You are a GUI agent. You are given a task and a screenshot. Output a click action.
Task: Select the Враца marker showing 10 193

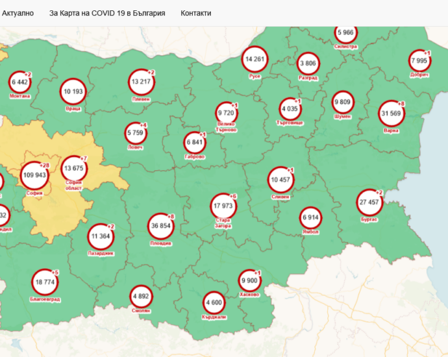(73, 92)
